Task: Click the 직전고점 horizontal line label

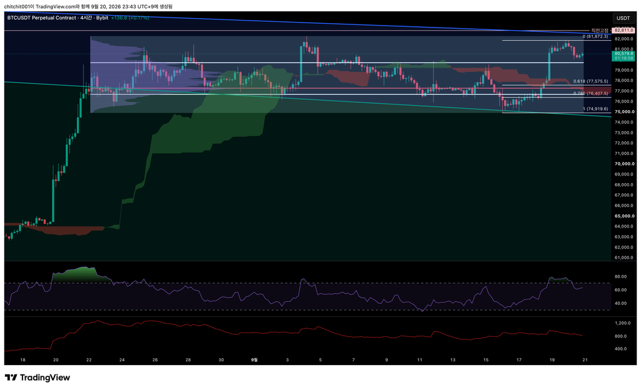Action: point(599,31)
